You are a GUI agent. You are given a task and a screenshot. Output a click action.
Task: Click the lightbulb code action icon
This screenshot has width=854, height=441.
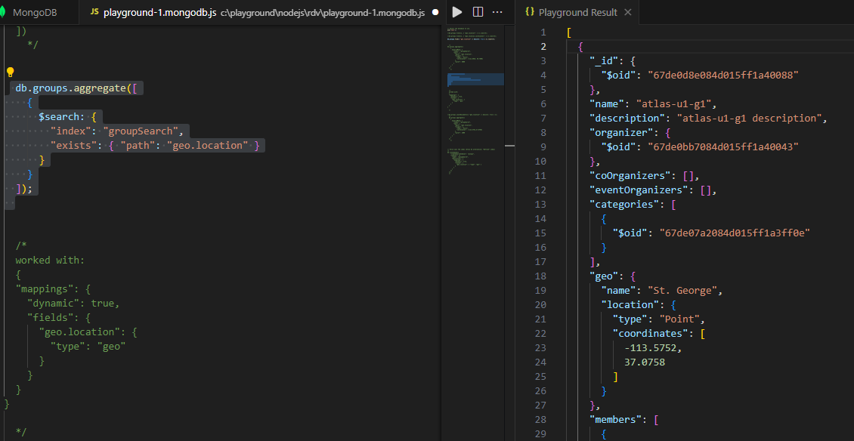point(11,72)
